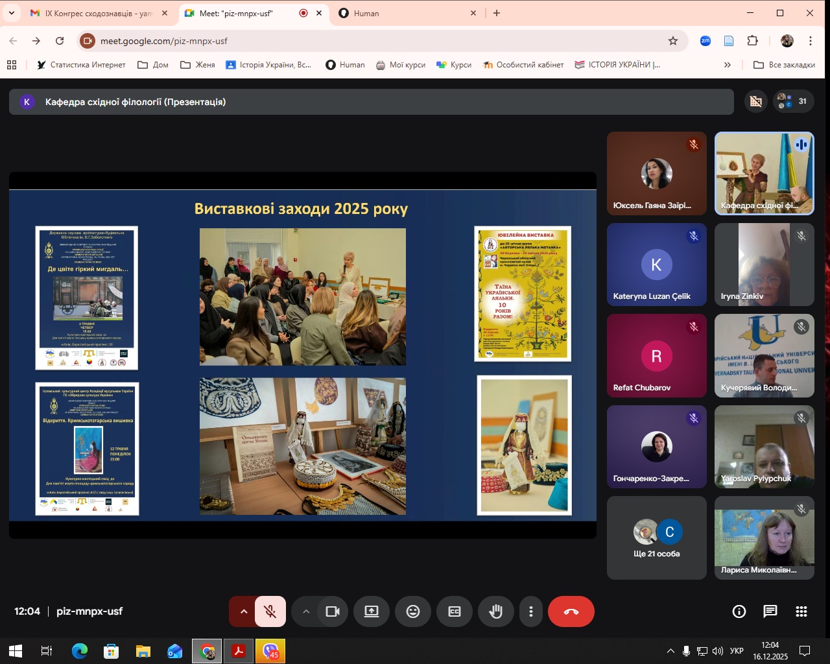Open the Мої курси bookmark
This screenshot has width=830, height=664.
click(401, 65)
